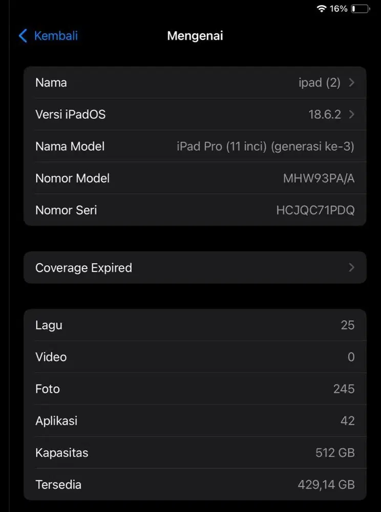Select the Nama device name row
Viewport: 381px width, 512px height.
(195, 82)
